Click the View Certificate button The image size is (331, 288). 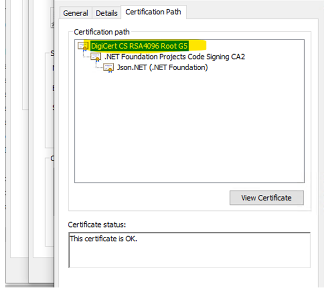tap(267, 198)
